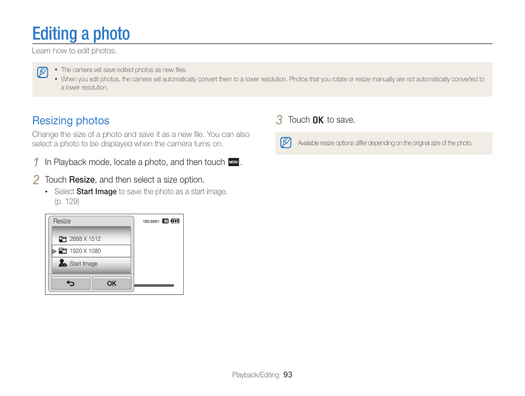This screenshot has height=396, width=525.
Task: Tap the back arrow button in Resize dialog
Action: [x=70, y=283]
